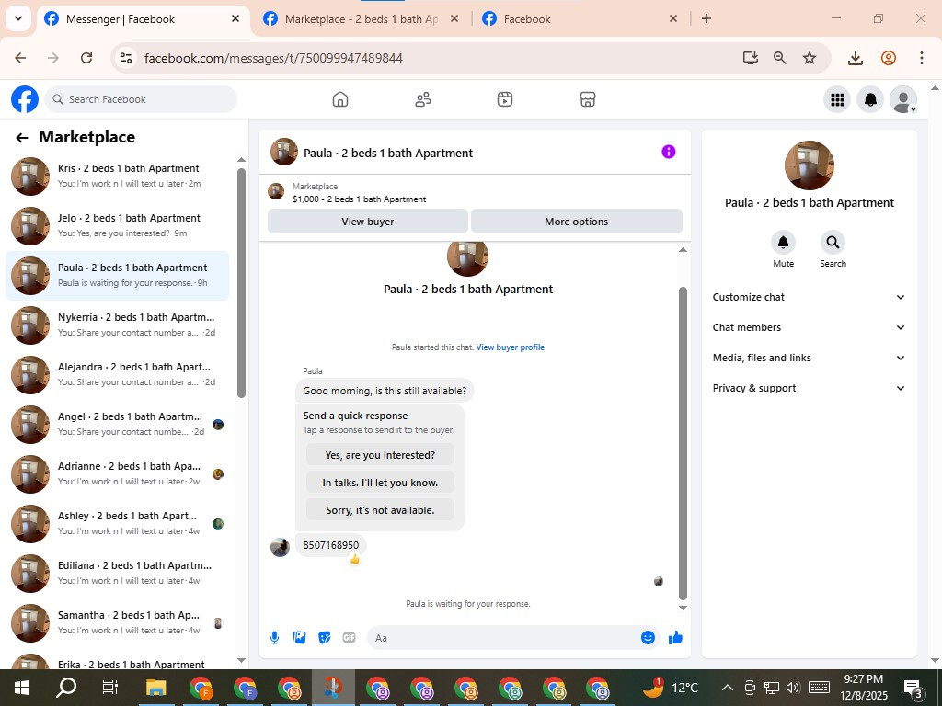Open the emoji picker smiley icon
This screenshot has height=706, width=942.
tap(648, 638)
